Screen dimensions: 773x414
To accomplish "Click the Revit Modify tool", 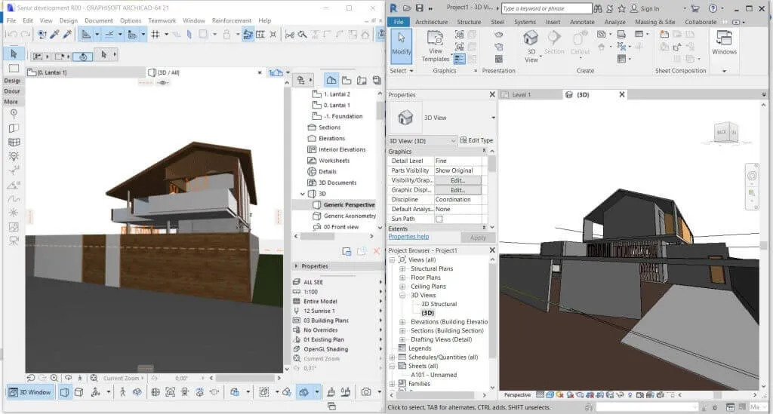I will 402,46.
